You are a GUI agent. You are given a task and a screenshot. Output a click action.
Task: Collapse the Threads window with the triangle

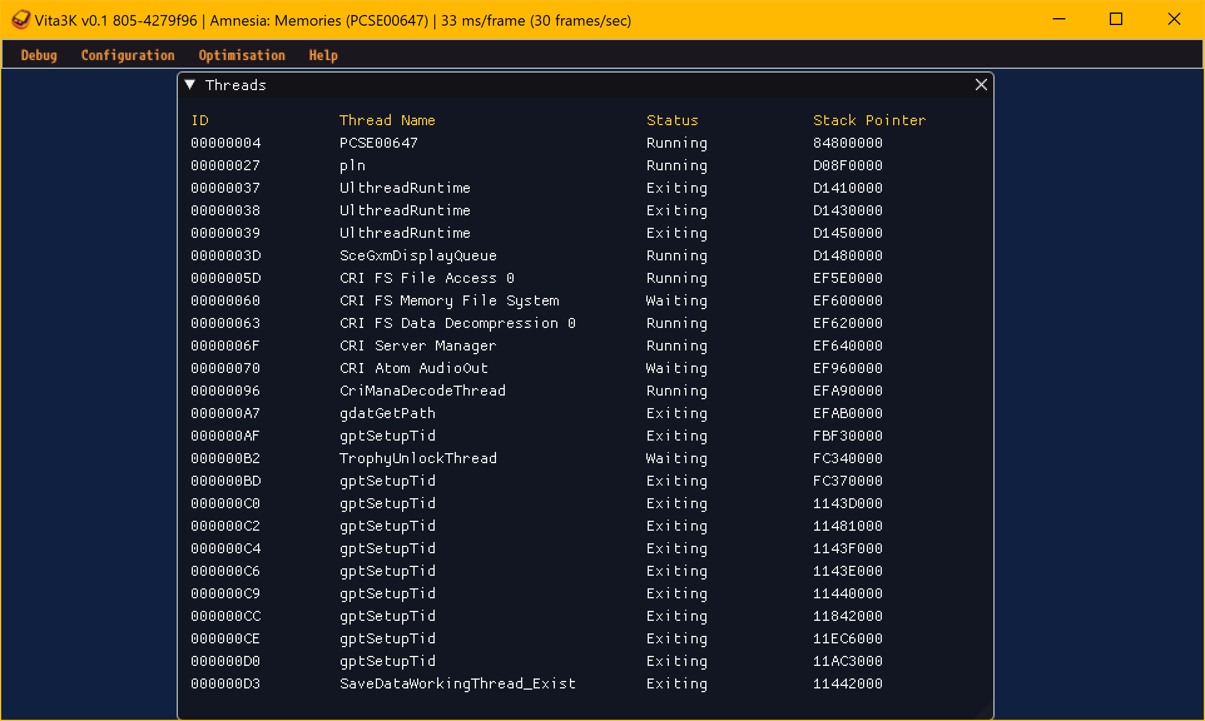(190, 84)
